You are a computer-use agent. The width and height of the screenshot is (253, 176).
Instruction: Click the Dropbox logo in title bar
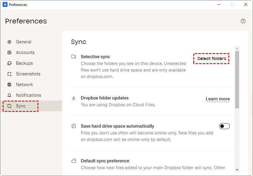click(5, 4)
